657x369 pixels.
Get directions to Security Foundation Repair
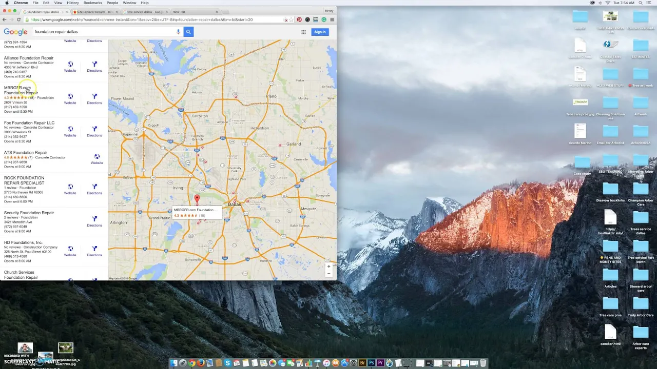coord(94,221)
